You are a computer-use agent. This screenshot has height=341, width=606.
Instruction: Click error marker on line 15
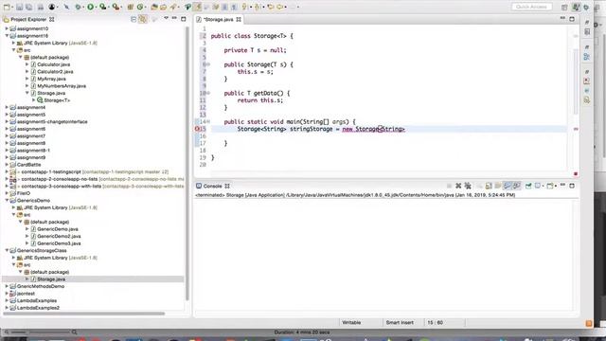coord(197,129)
